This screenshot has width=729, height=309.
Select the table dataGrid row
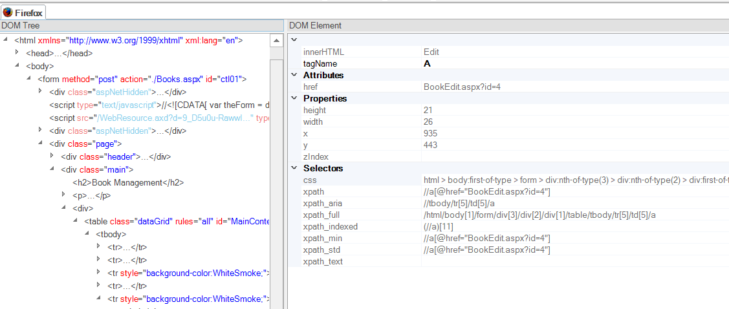pos(177,221)
